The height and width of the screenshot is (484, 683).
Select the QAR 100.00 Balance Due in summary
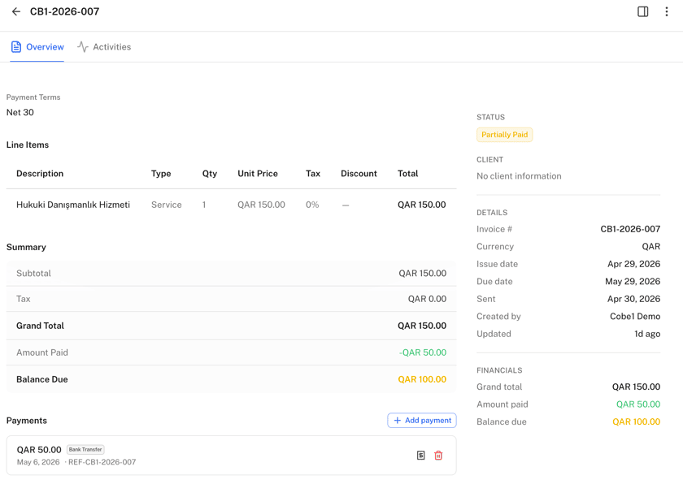422,379
